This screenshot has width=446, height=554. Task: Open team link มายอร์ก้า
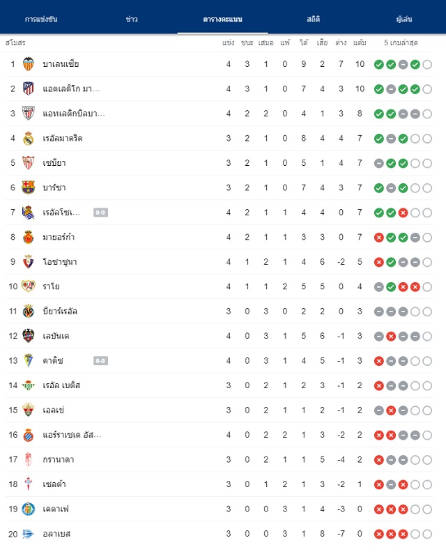pos(59,237)
